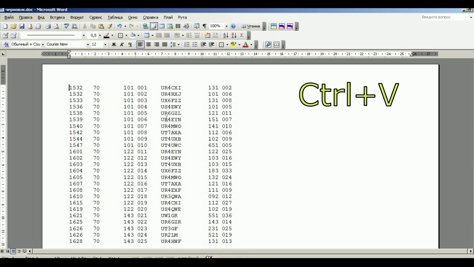Open the font size dropdown
Screen dimensions: 474x267
[x=105, y=44]
